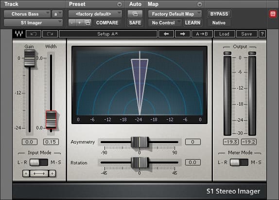Viewport: 279px width, 200px height.
Task: Click the Gain fader handle
Action: point(30,58)
